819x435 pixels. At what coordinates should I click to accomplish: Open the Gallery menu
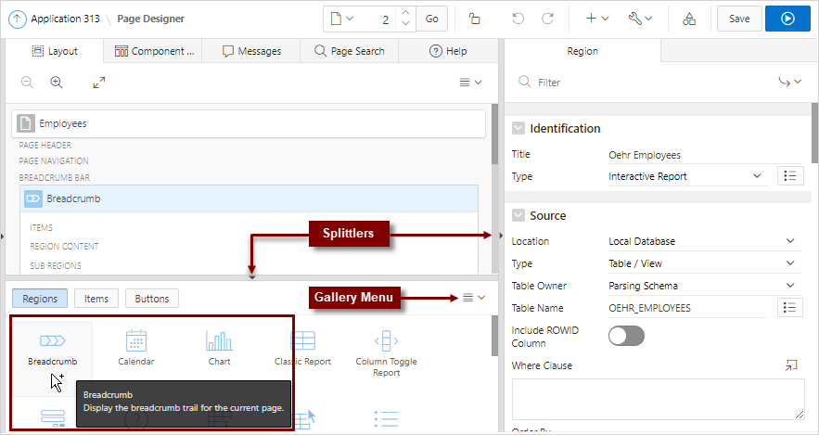474,298
